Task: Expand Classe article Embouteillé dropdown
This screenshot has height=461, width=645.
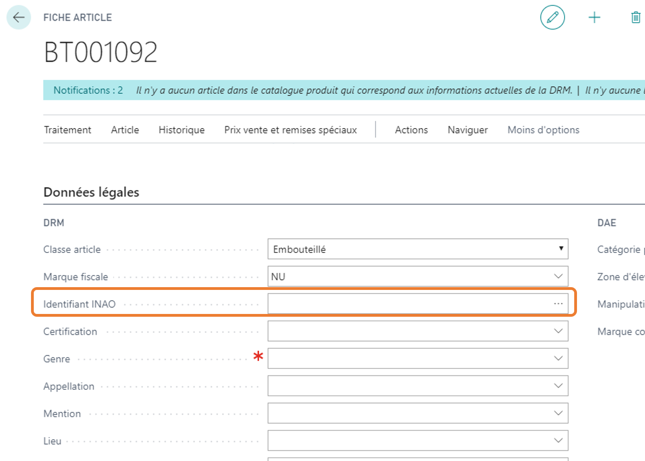Action: pyautogui.click(x=561, y=249)
